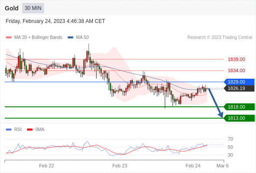Click the green 1813.00 support price tag
256x173 pixels.
click(x=240, y=118)
